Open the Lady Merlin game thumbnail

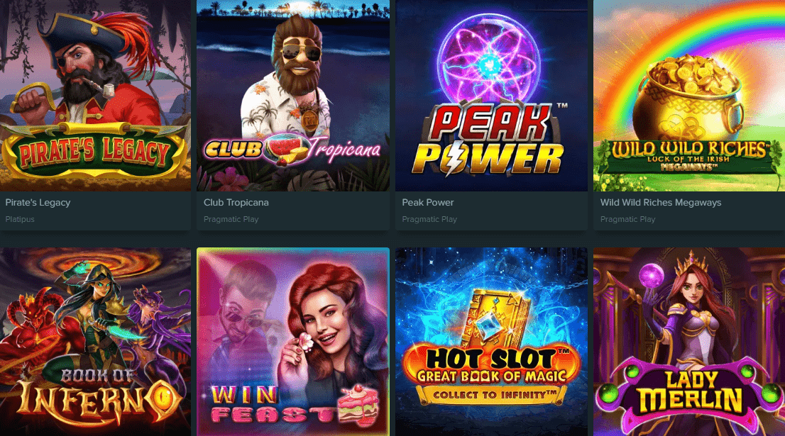click(x=689, y=342)
